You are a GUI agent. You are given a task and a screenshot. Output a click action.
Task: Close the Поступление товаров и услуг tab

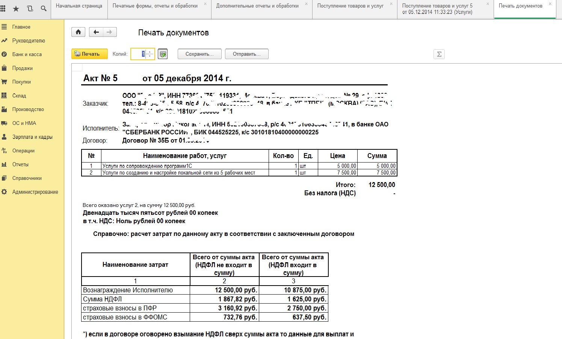point(391,4)
